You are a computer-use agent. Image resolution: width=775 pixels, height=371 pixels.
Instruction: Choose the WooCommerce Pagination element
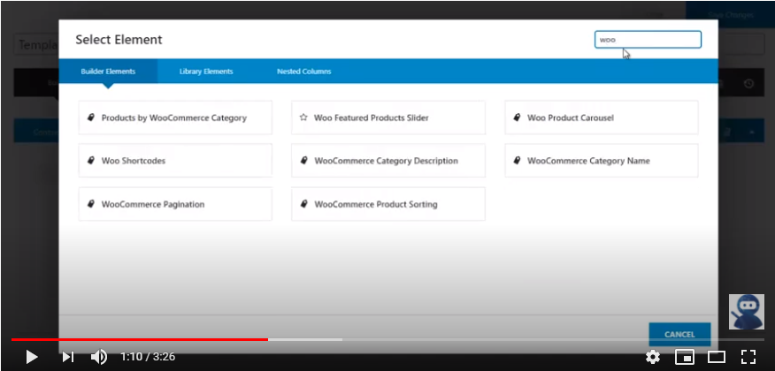coord(175,204)
